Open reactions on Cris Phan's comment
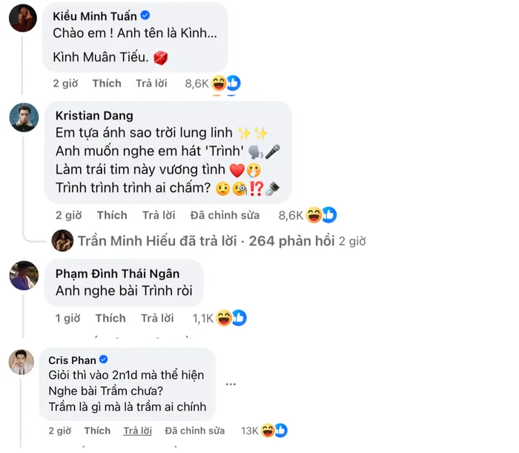The height and width of the screenshot is (453, 519). pyautogui.click(x=271, y=430)
